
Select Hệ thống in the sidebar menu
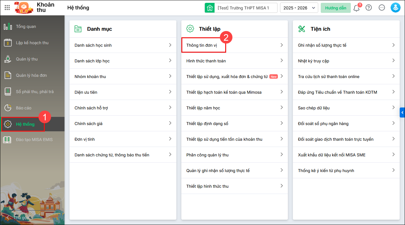click(x=25, y=124)
